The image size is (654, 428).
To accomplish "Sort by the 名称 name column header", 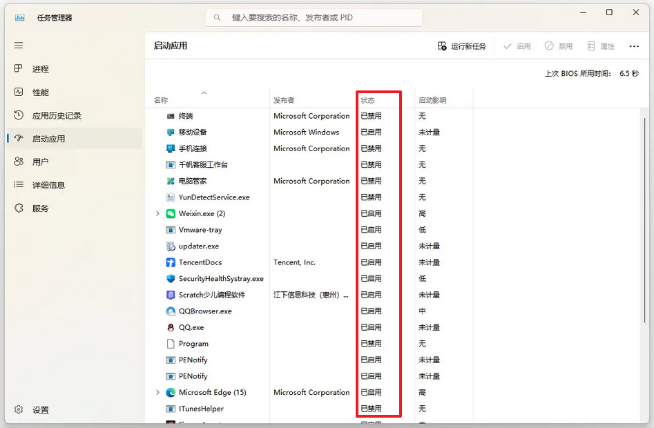I will (x=161, y=100).
